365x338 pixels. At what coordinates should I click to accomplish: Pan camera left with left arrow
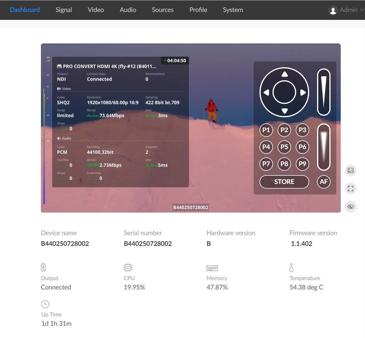point(266,93)
